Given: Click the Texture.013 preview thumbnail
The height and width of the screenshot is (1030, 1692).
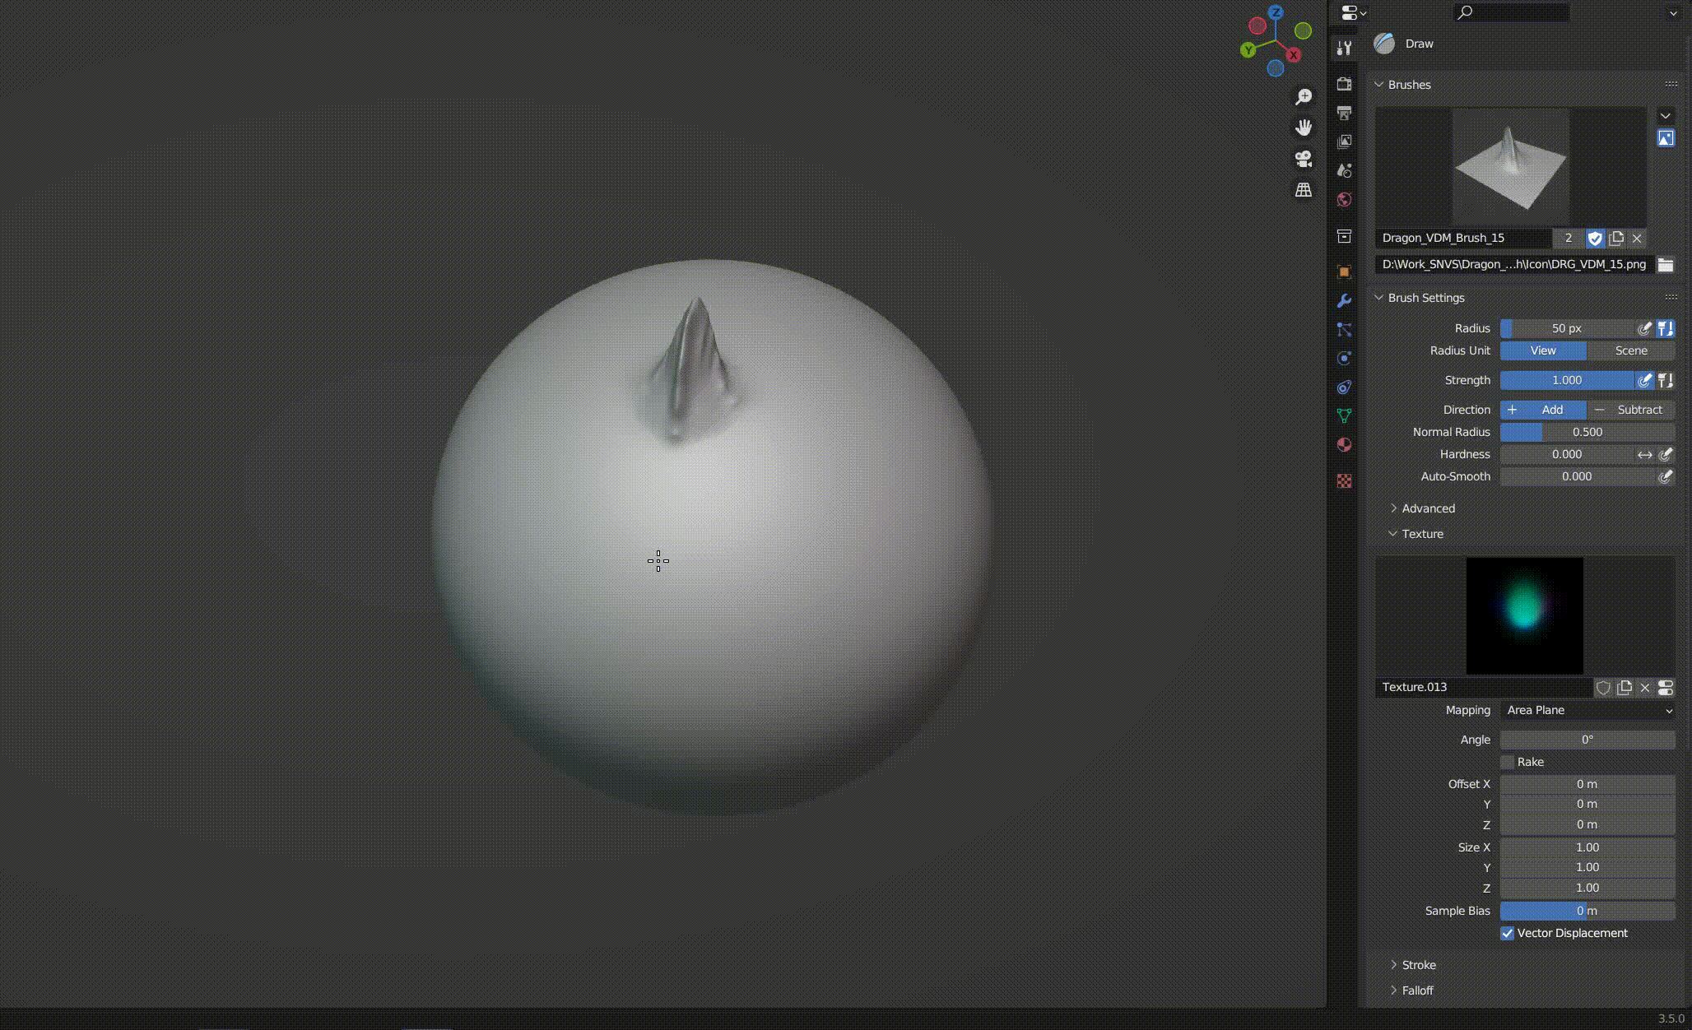Looking at the screenshot, I should point(1523,615).
